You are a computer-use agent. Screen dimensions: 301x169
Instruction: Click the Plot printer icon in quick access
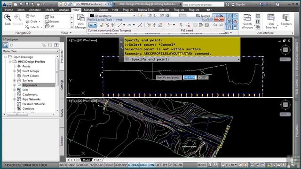pyautogui.click(x=38, y=4)
